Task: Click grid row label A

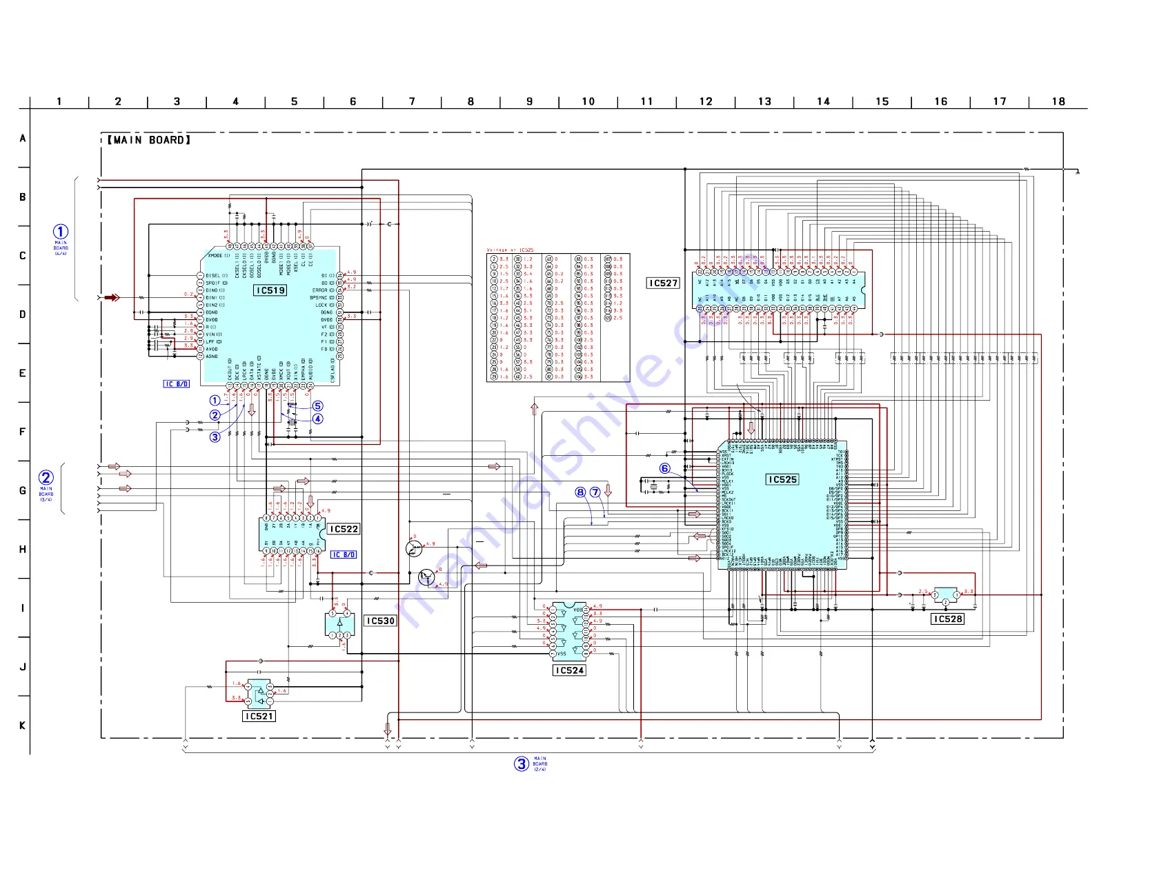Action: coord(23,138)
